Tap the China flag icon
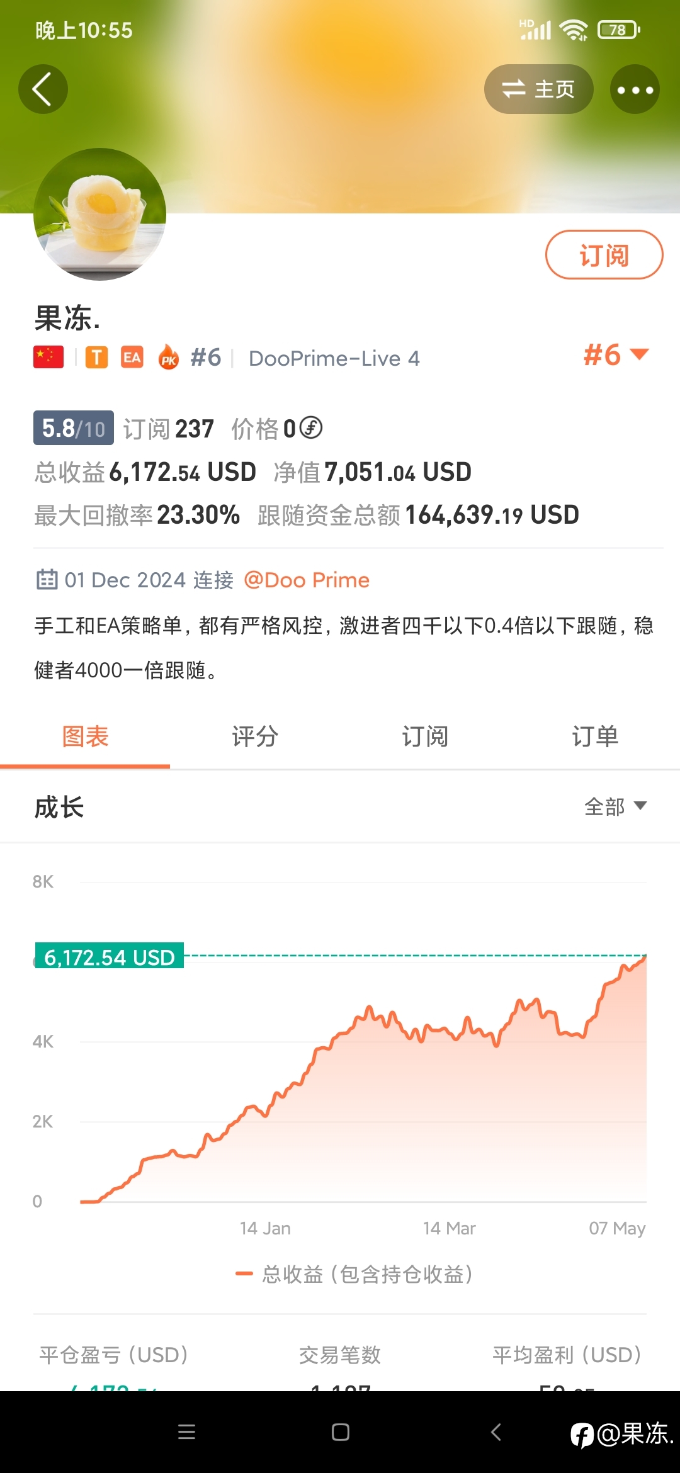 coord(48,357)
